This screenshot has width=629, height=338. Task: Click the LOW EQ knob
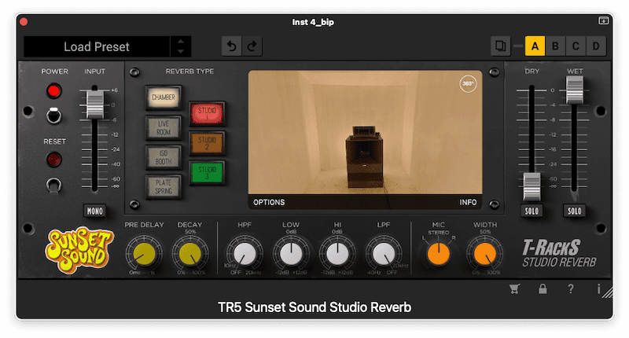point(291,254)
